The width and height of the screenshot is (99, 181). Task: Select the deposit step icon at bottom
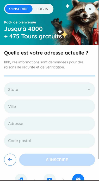(49, 178)
